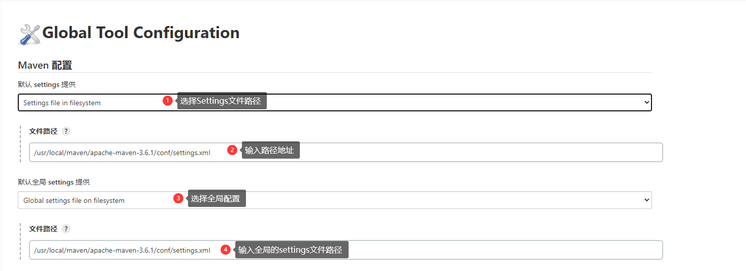Click the red number 1 badge
Image resolution: width=746 pixels, height=271 pixels.
point(168,101)
